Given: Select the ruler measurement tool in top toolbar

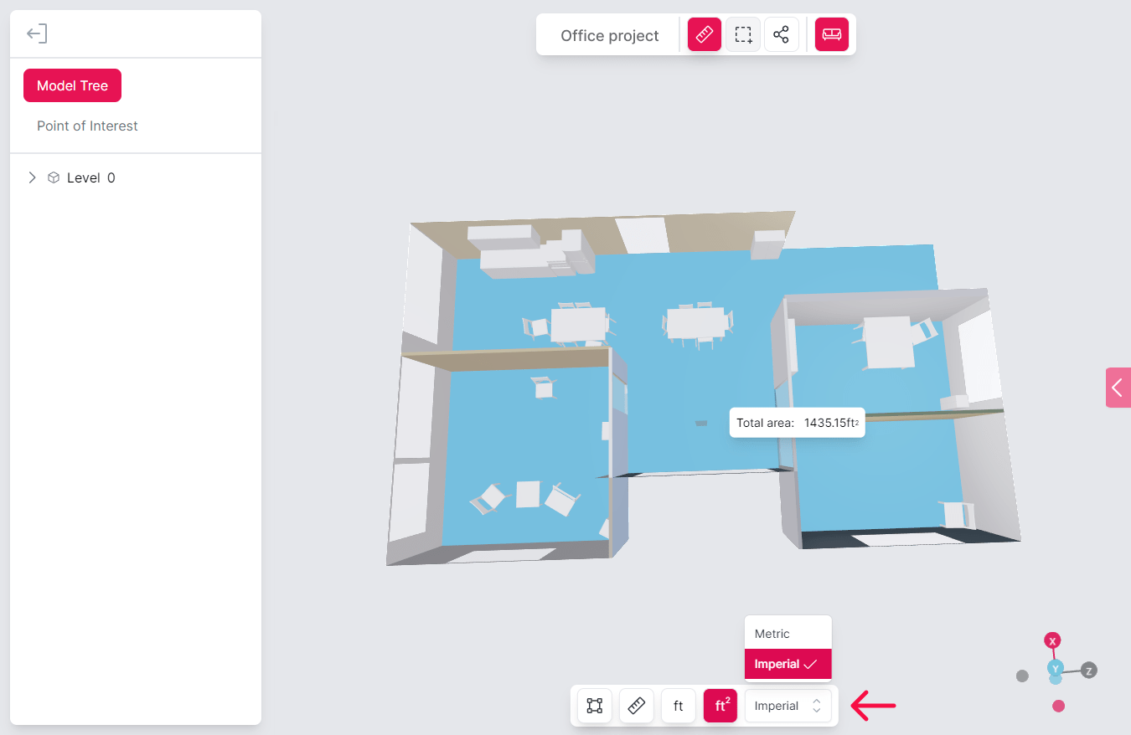Looking at the screenshot, I should pyautogui.click(x=704, y=34).
